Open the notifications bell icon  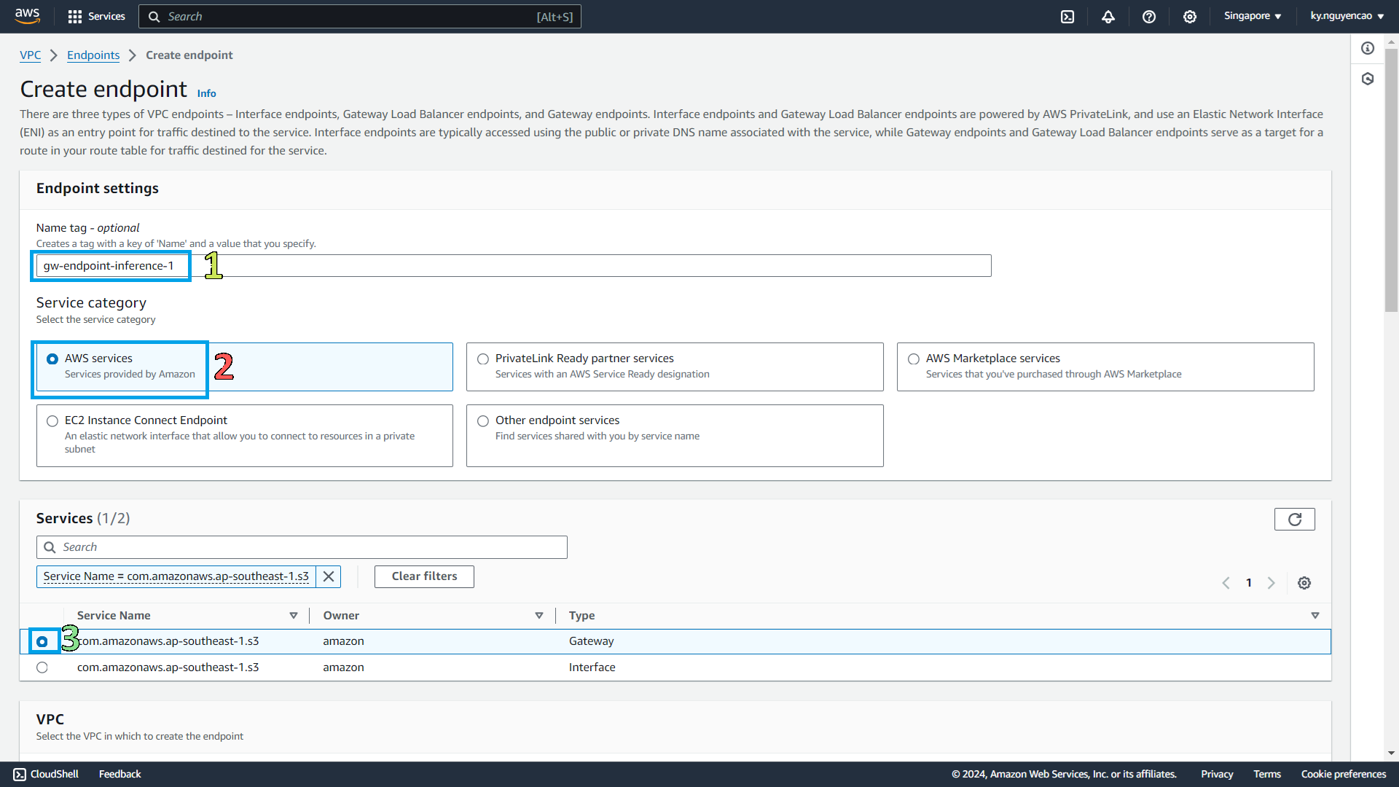point(1108,17)
